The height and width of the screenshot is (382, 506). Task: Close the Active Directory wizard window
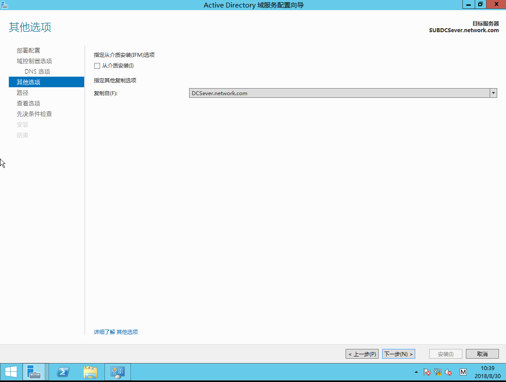click(x=496, y=4)
